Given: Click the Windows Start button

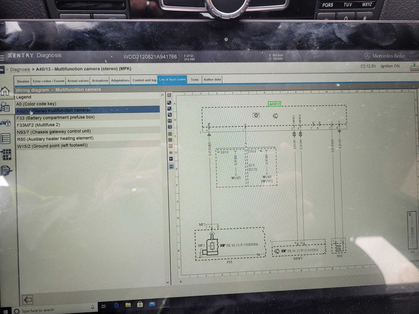Looking at the screenshot, I should tap(4, 311).
